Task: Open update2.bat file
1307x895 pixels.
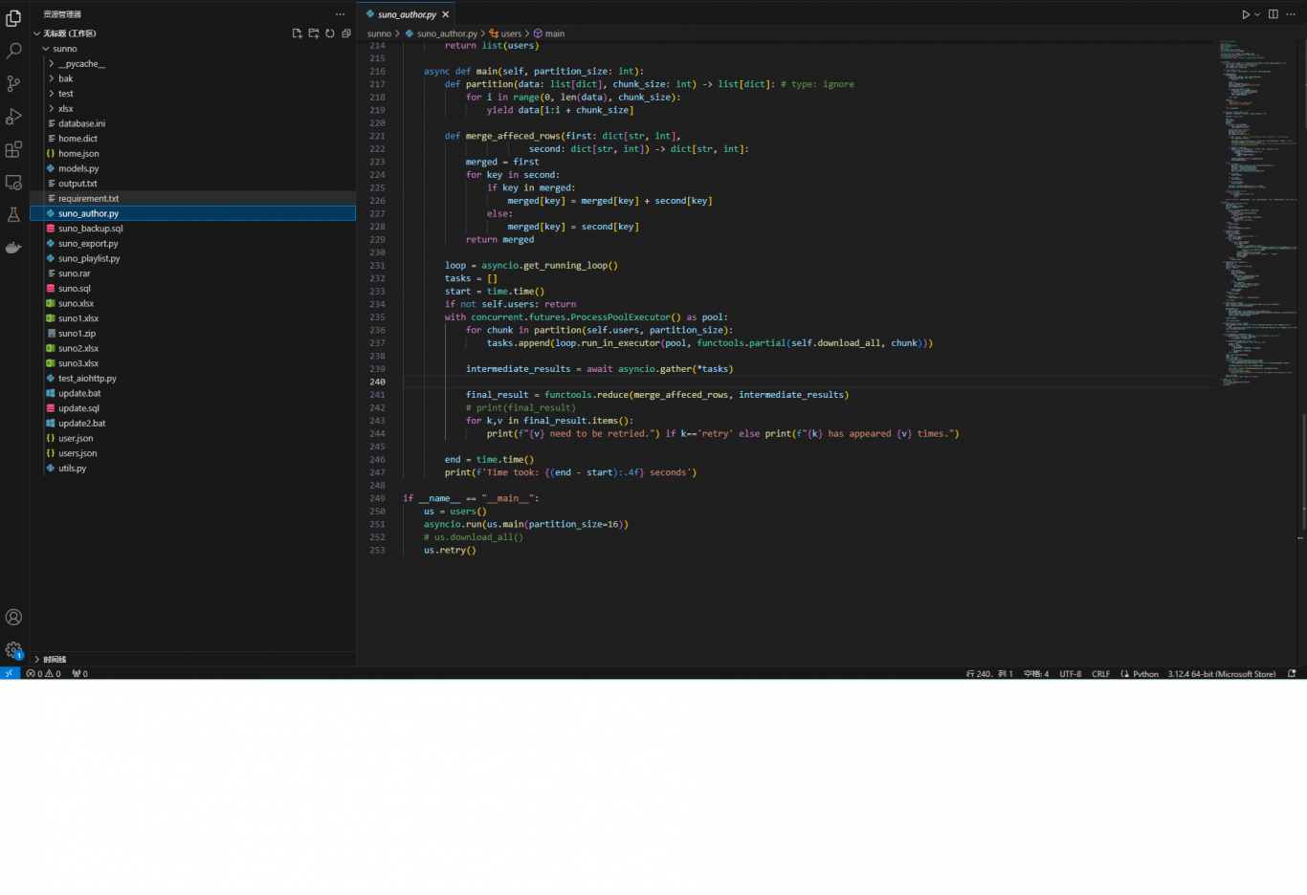Action: (x=192, y=423)
